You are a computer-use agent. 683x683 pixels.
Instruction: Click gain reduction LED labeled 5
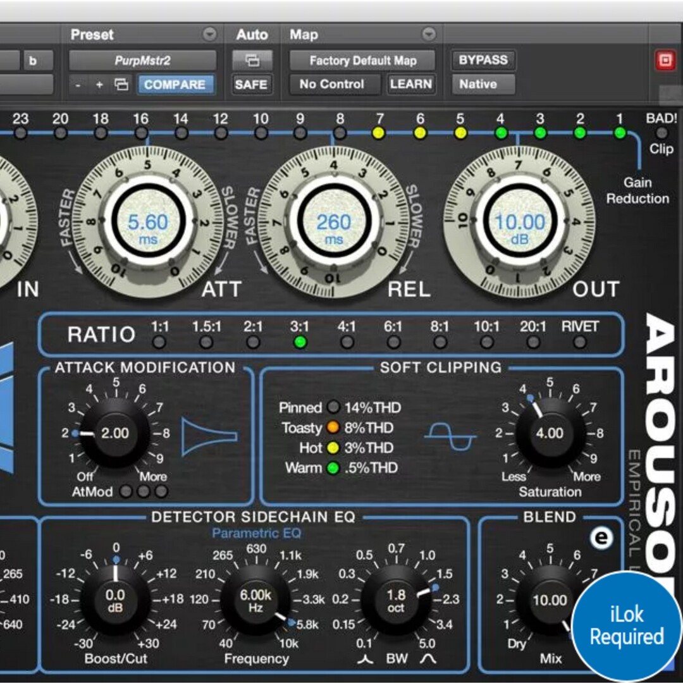(x=460, y=133)
